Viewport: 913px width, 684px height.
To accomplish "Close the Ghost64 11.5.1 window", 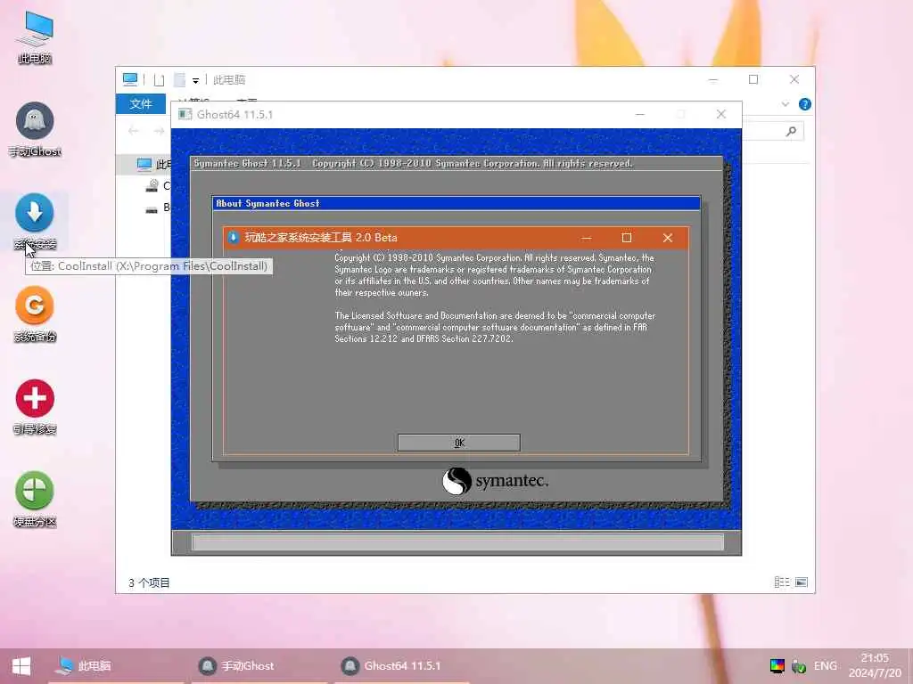I will click(x=720, y=114).
